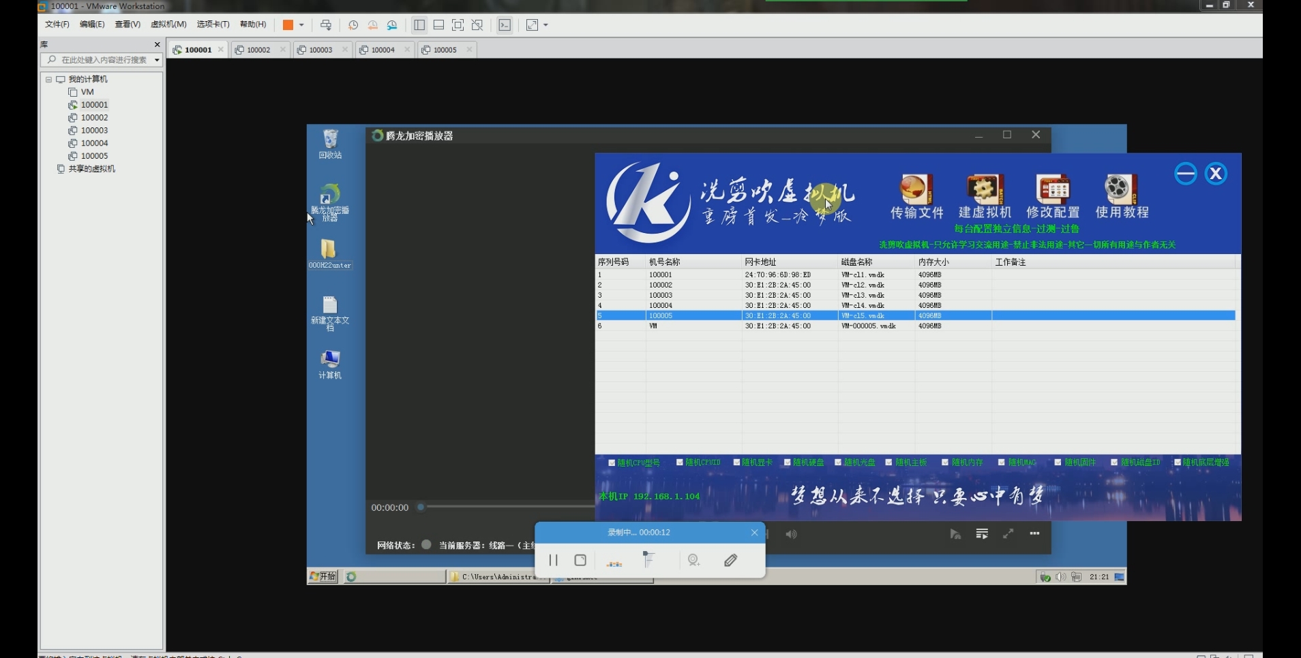Open the stretch guest dropdown arrow
This screenshot has width=1301, height=658.
pos(545,25)
